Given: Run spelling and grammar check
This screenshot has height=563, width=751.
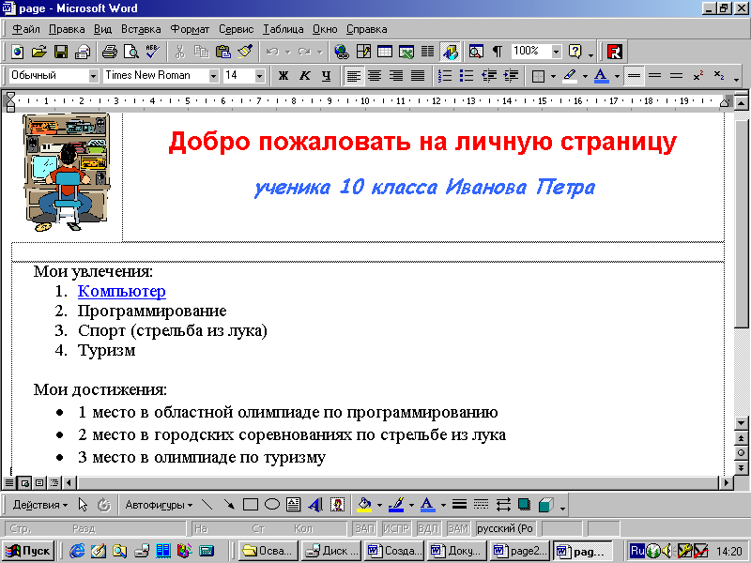Looking at the screenshot, I should coord(153,52).
